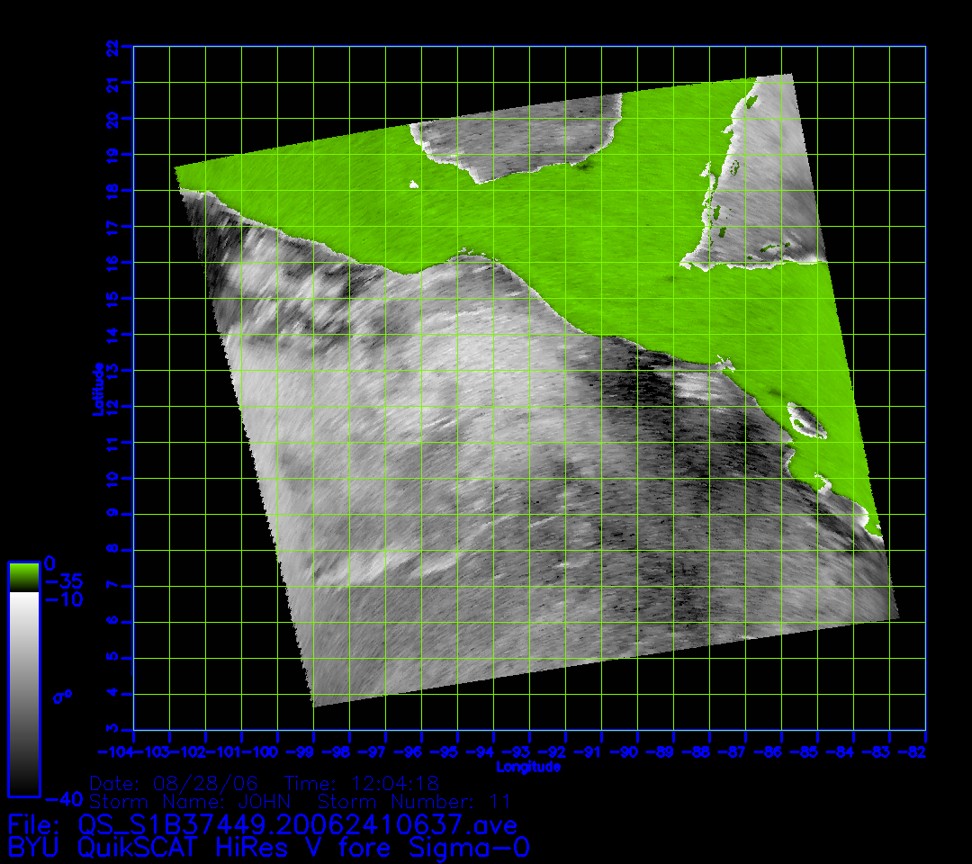Click the 0 label atop the color bar
Viewport: 972px width, 864px height.
pos(49,563)
